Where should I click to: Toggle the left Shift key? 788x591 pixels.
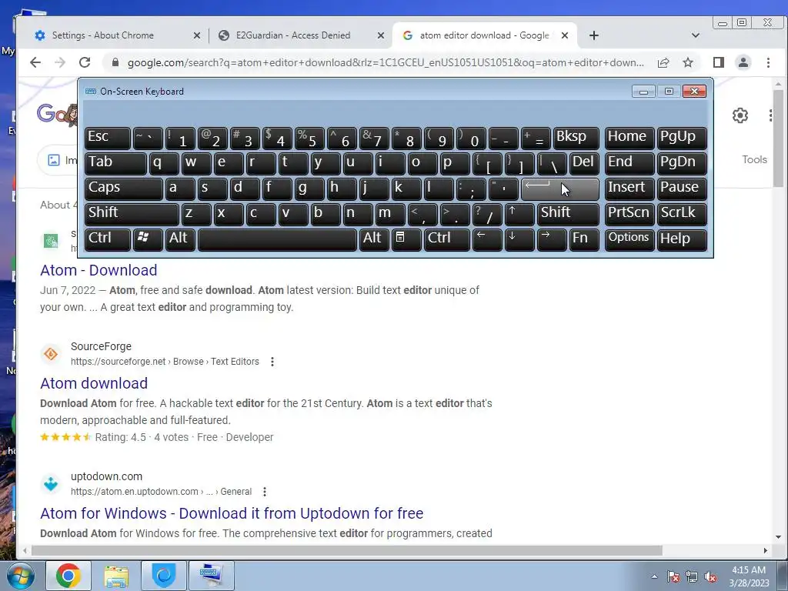coord(132,214)
